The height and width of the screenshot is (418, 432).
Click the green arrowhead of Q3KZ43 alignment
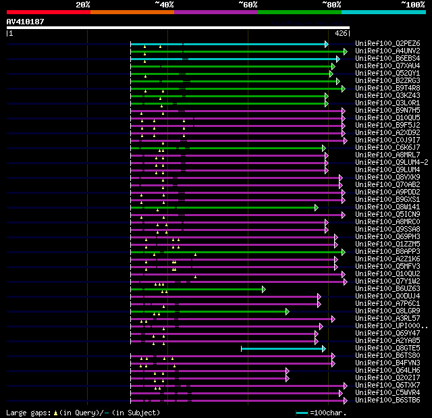pyautogui.click(x=327, y=96)
